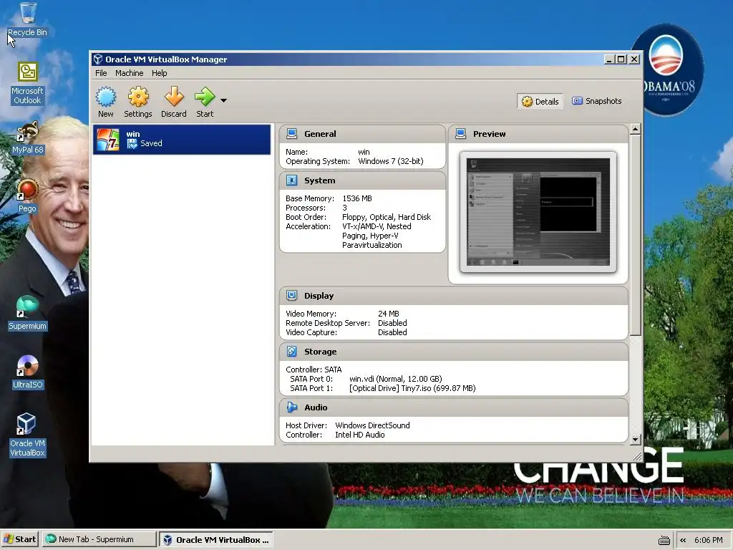Click 'win.vdi (Normal, 12.00 GB)' storage entry
Screen dimensions: 733x550
(395, 379)
